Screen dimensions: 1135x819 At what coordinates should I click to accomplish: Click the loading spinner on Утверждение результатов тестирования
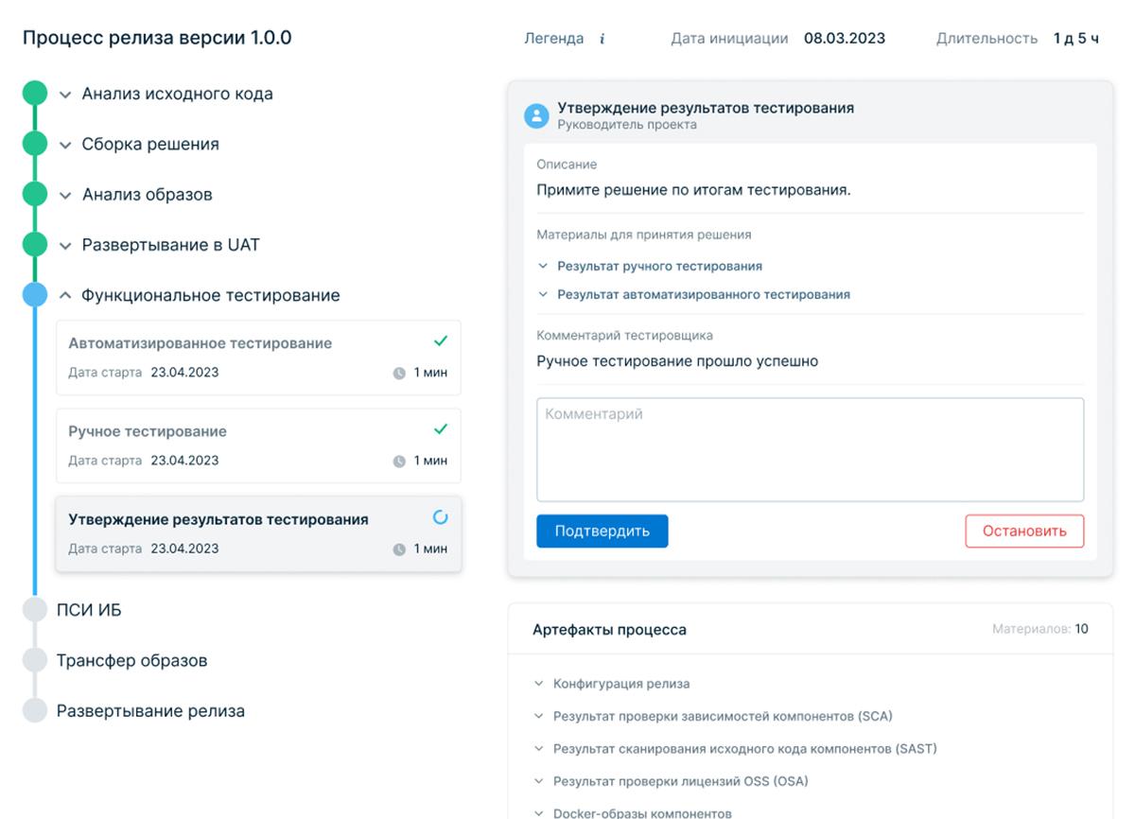click(x=440, y=517)
